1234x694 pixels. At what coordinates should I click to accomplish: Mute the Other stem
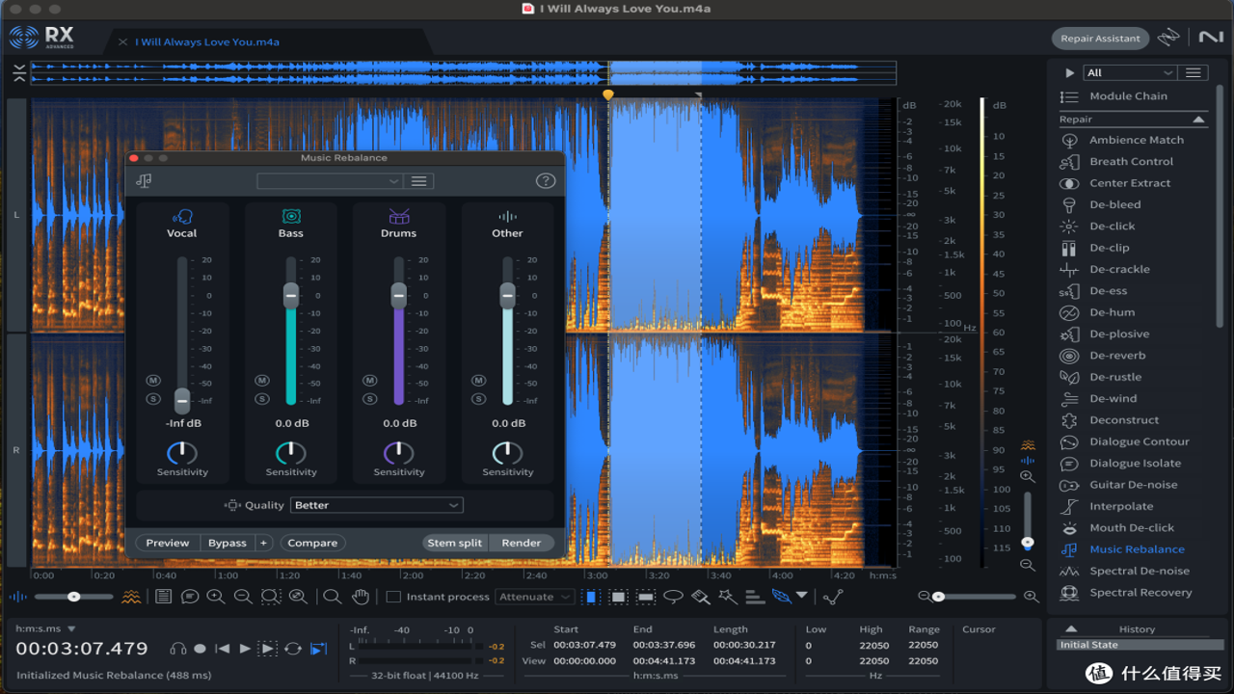(x=478, y=381)
